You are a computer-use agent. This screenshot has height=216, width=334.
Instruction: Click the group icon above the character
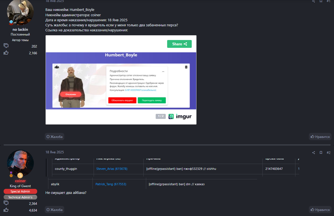57,67
